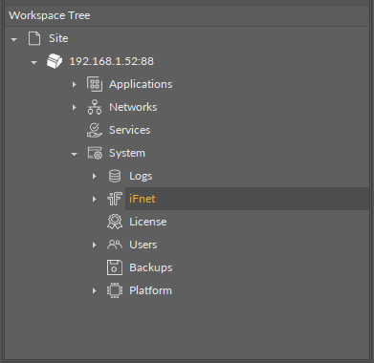Collapse the Site root node
The image size is (374, 363).
click(13, 40)
